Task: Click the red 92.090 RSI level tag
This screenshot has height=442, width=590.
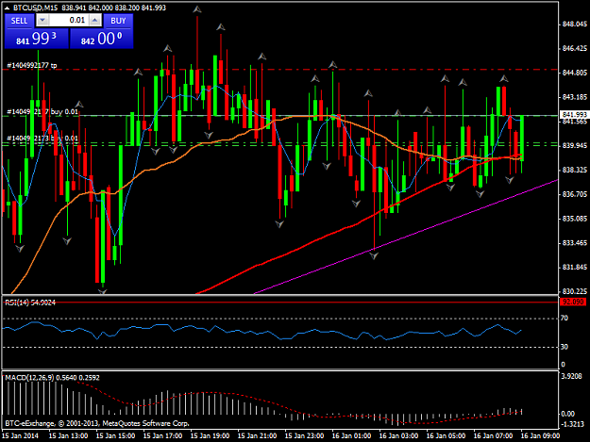Action: point(573,302)
